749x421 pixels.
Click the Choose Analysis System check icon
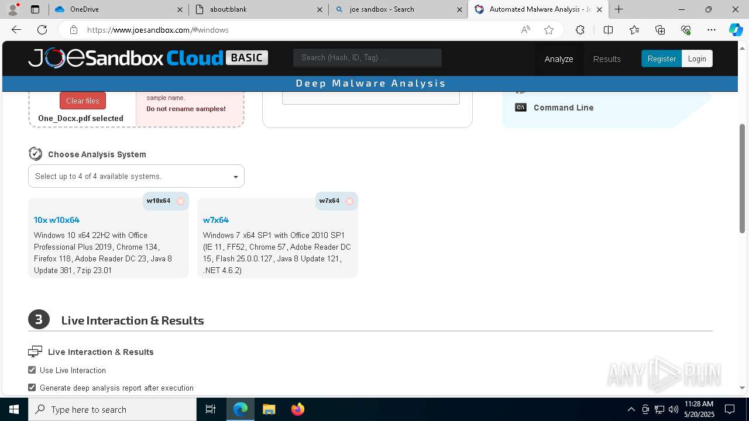[35, 154]
